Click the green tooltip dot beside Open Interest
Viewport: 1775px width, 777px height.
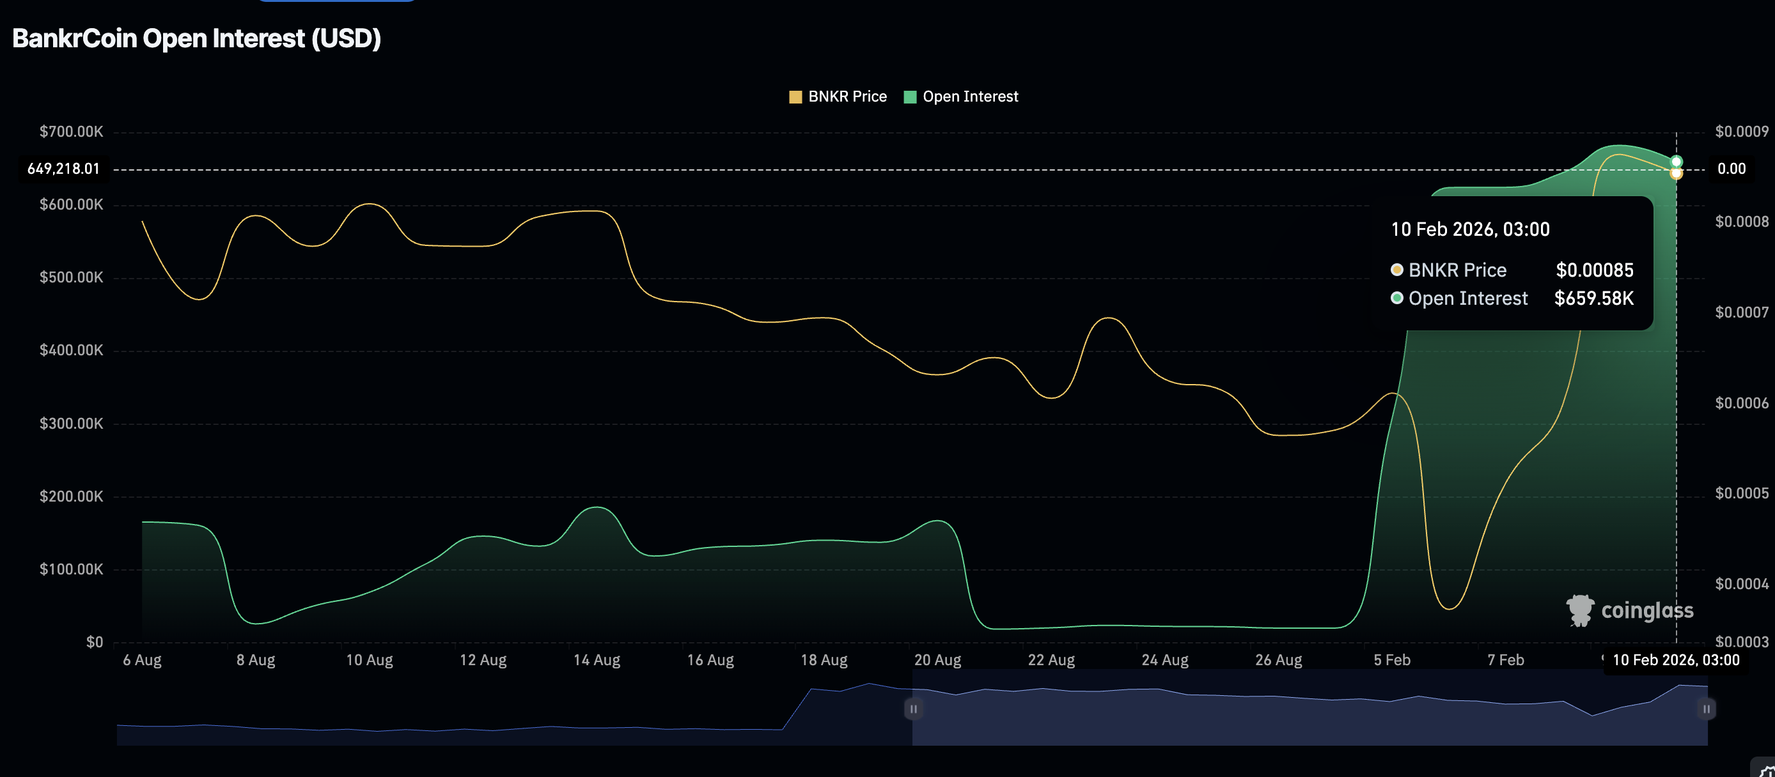click(x=1396, y=298)
